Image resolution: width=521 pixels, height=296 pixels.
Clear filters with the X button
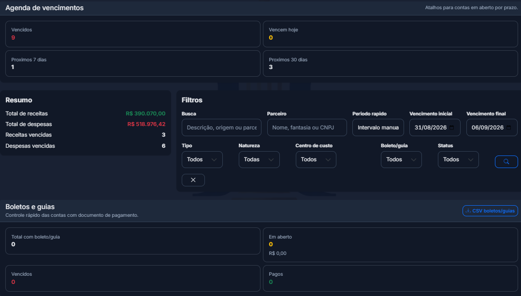pos(193,180)
